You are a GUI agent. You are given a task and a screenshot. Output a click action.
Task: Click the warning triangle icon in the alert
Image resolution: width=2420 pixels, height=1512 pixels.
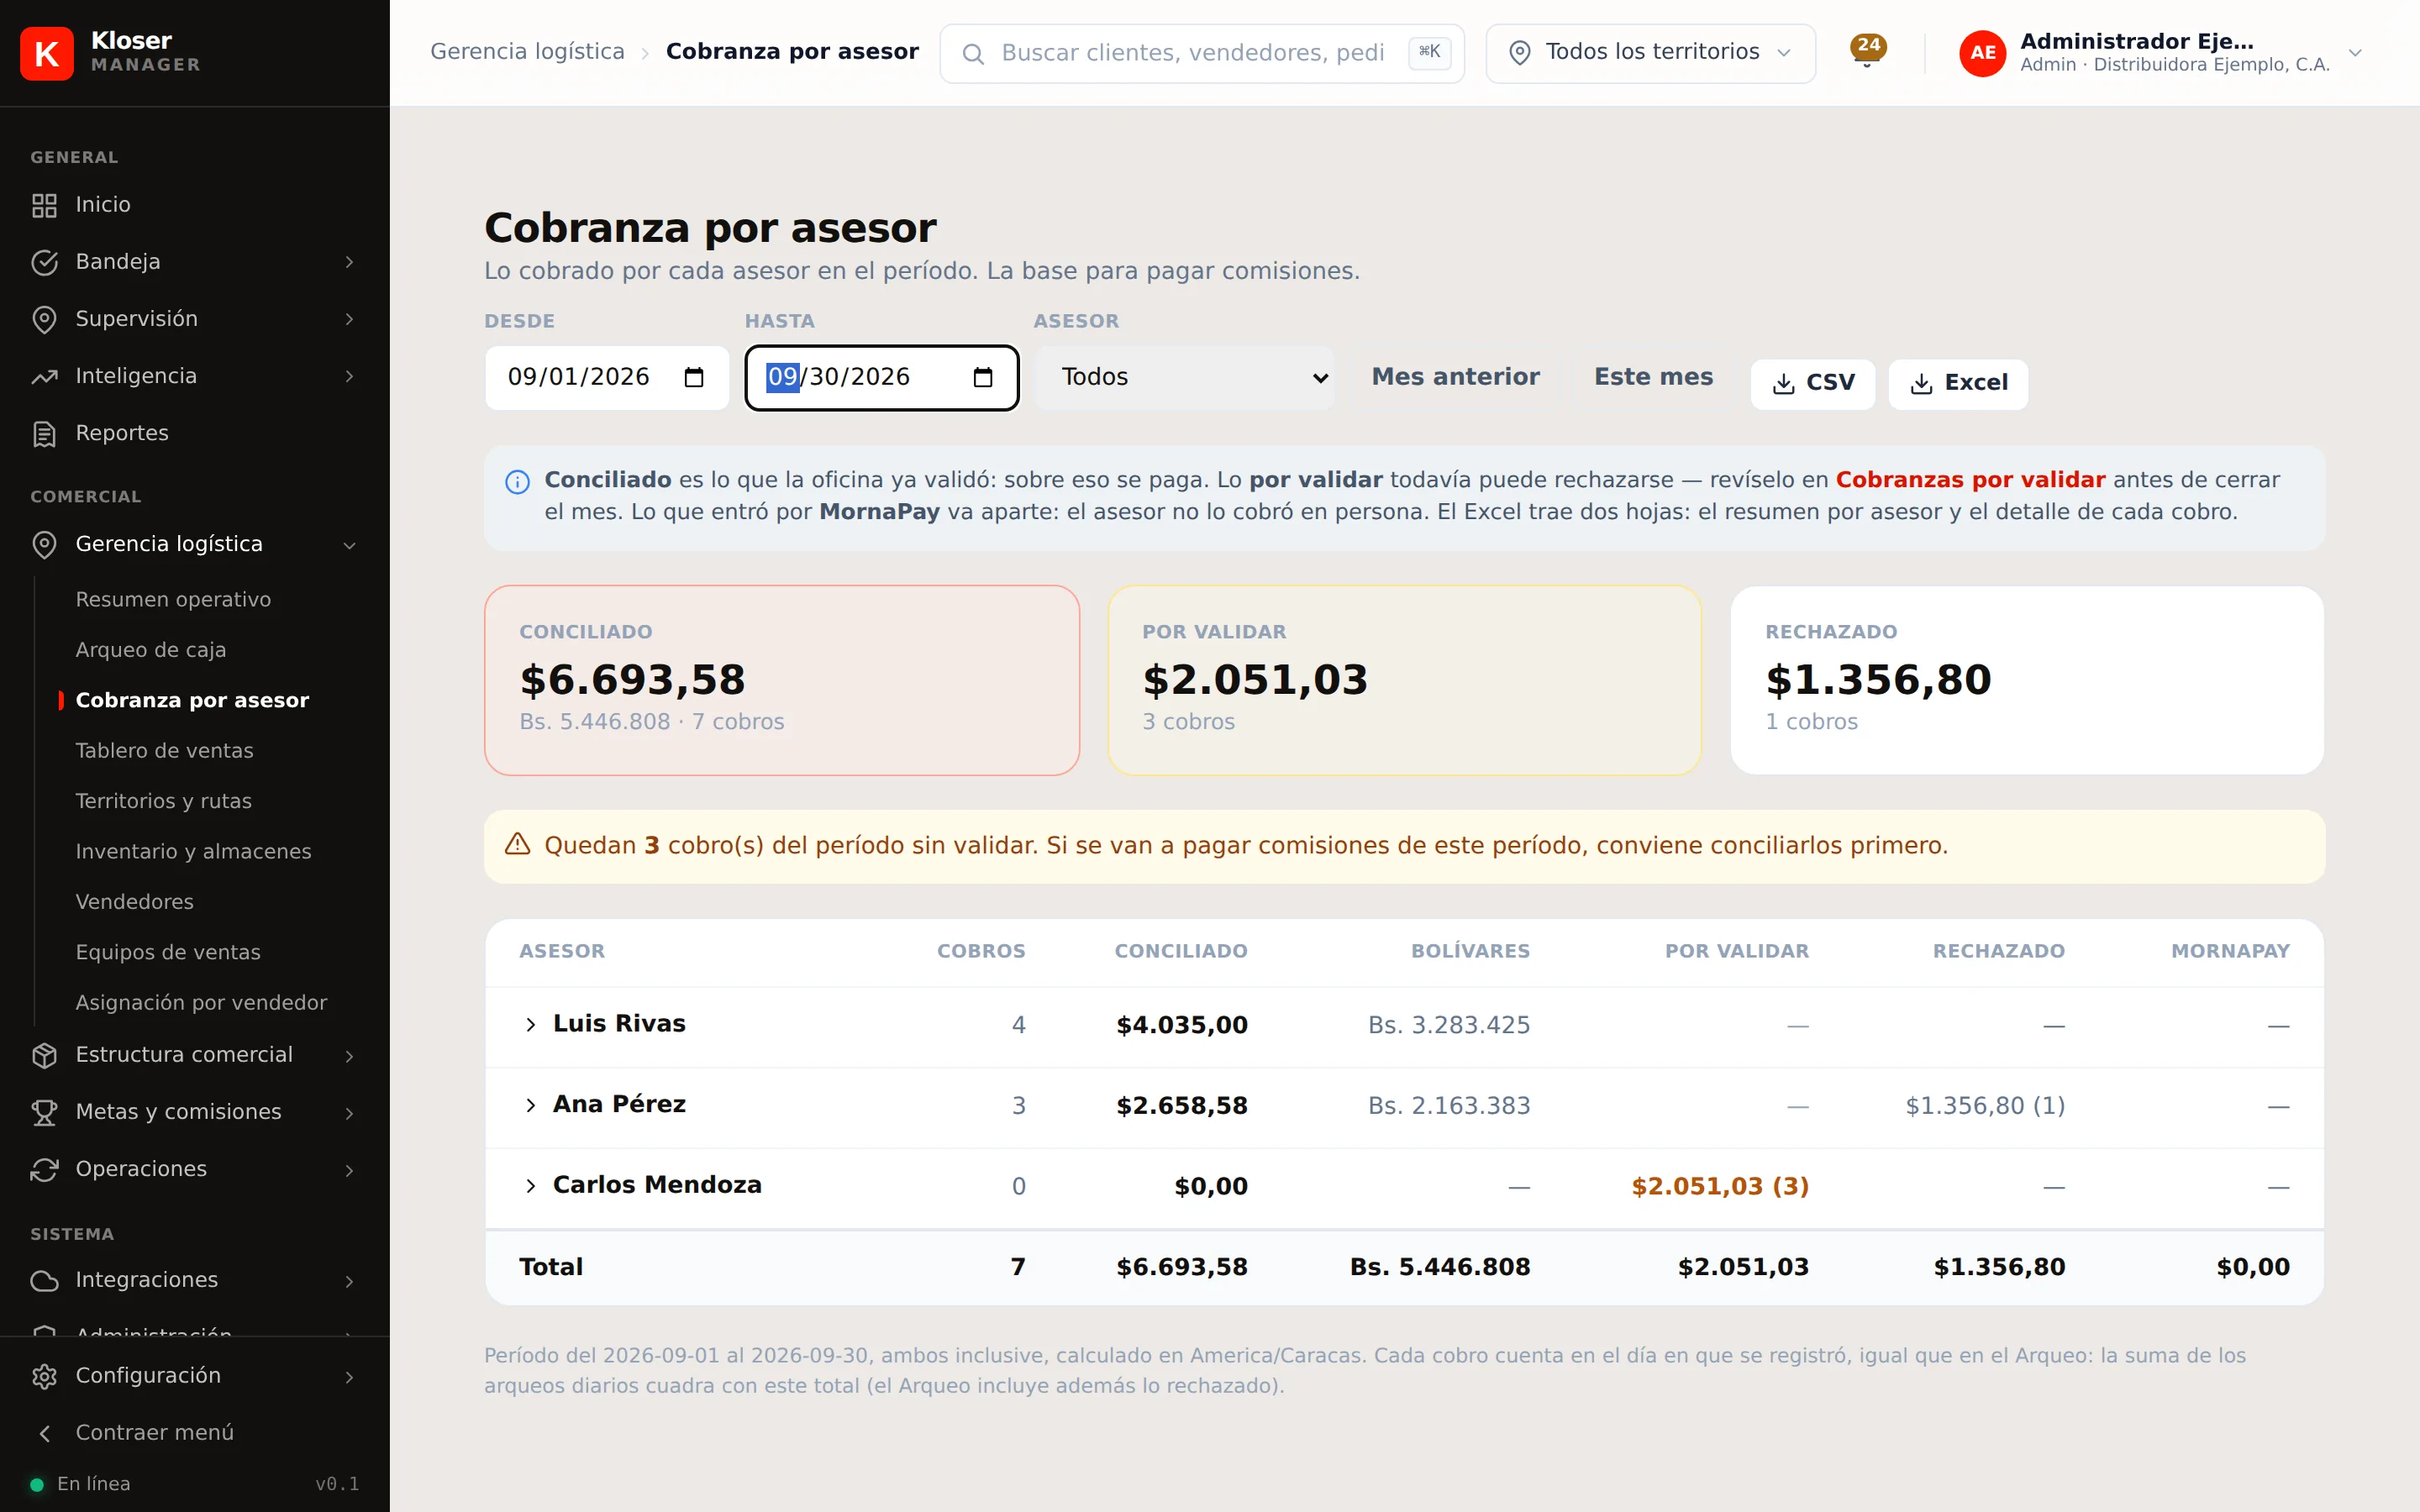point(517,844)
